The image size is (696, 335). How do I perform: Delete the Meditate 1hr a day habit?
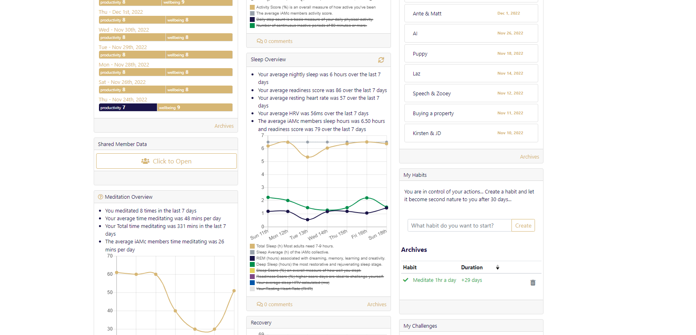pos(533,283)
